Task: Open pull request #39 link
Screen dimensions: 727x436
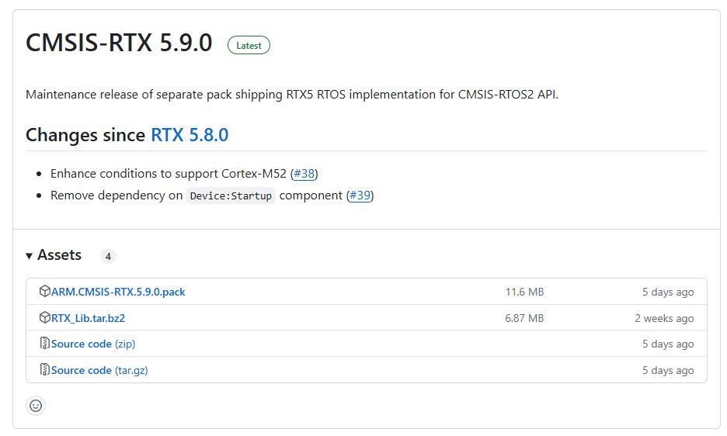Action: (360, 195)
